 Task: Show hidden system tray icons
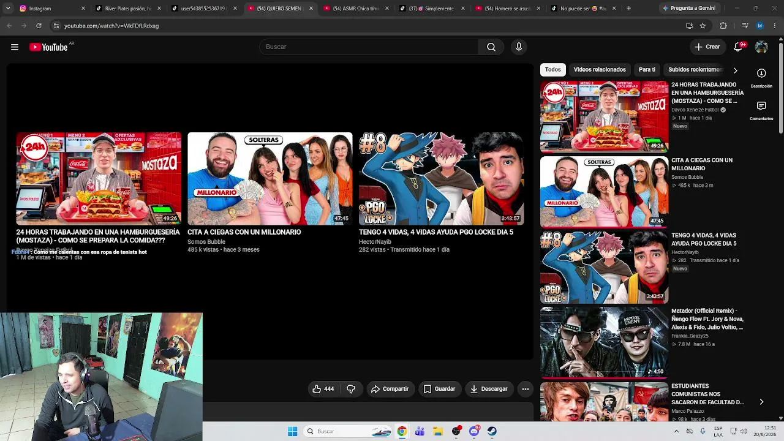(676, 431)
